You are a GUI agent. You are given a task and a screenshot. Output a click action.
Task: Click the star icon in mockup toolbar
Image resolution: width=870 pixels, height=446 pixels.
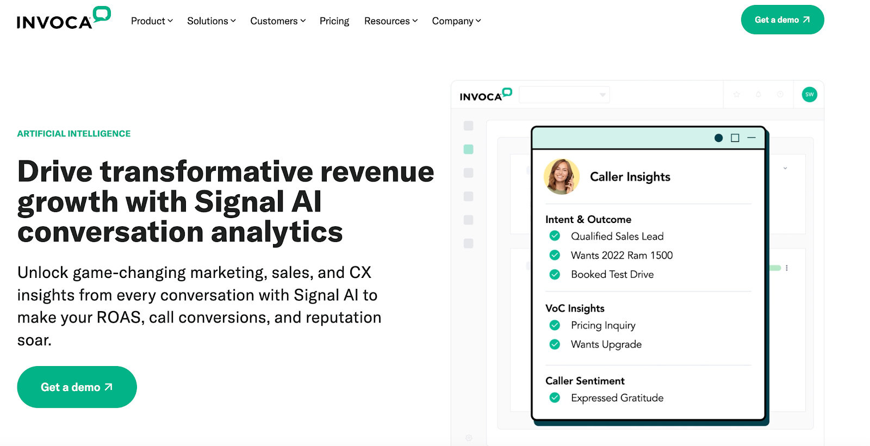coord(737,94)
